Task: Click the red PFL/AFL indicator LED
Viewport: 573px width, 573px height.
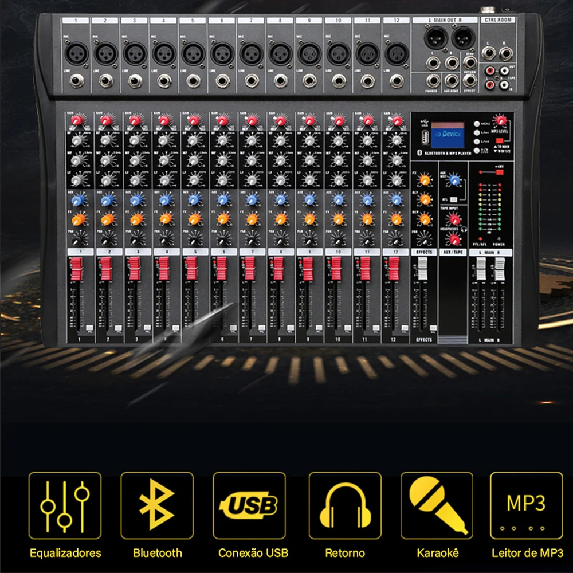Action: [480, 238]
